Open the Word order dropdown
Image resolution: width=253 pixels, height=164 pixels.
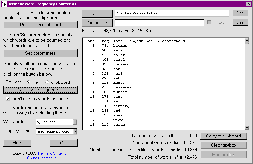point(75,122)
